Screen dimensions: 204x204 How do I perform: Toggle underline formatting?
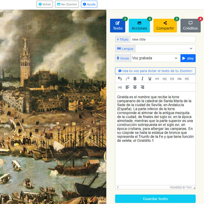click(150, 79)
